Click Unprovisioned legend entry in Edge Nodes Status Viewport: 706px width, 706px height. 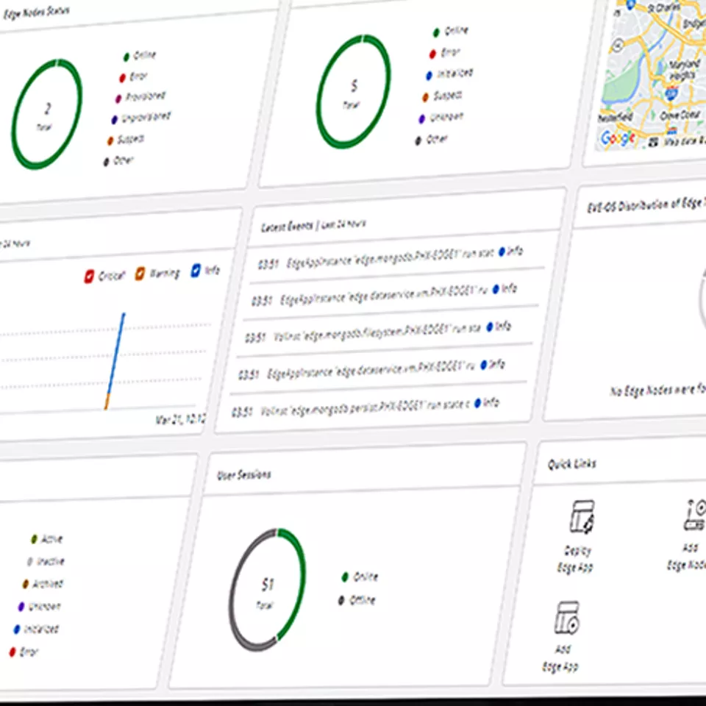tap(141, 118)
